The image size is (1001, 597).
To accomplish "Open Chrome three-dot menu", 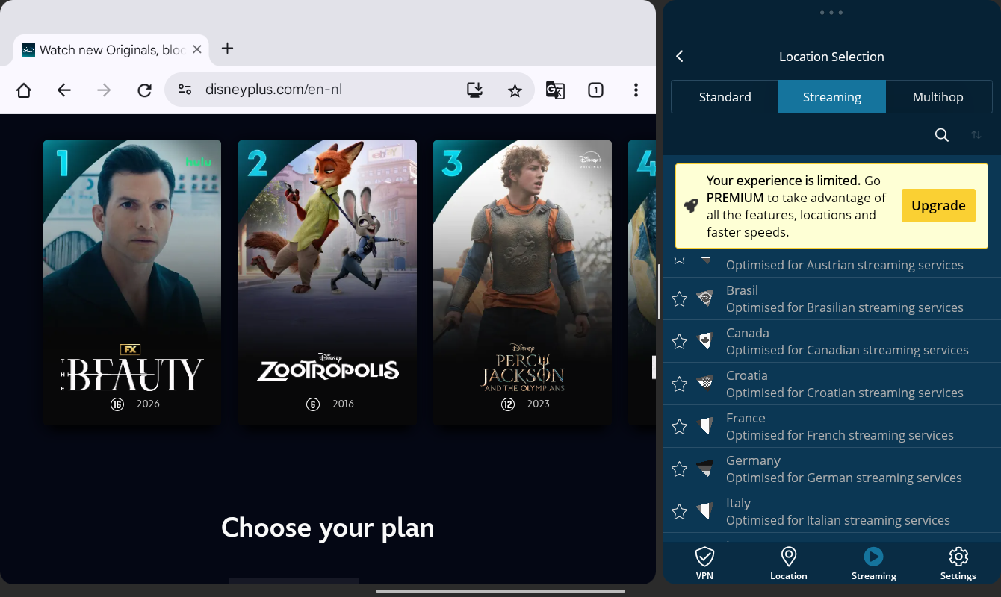I will click(636, 90).
